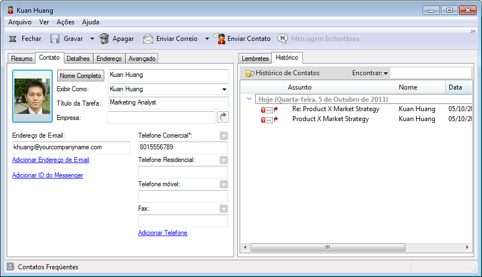Show hidden toolbar items via chevron
This screenshot has width=482, height=277.
click(x=473, y=32)
